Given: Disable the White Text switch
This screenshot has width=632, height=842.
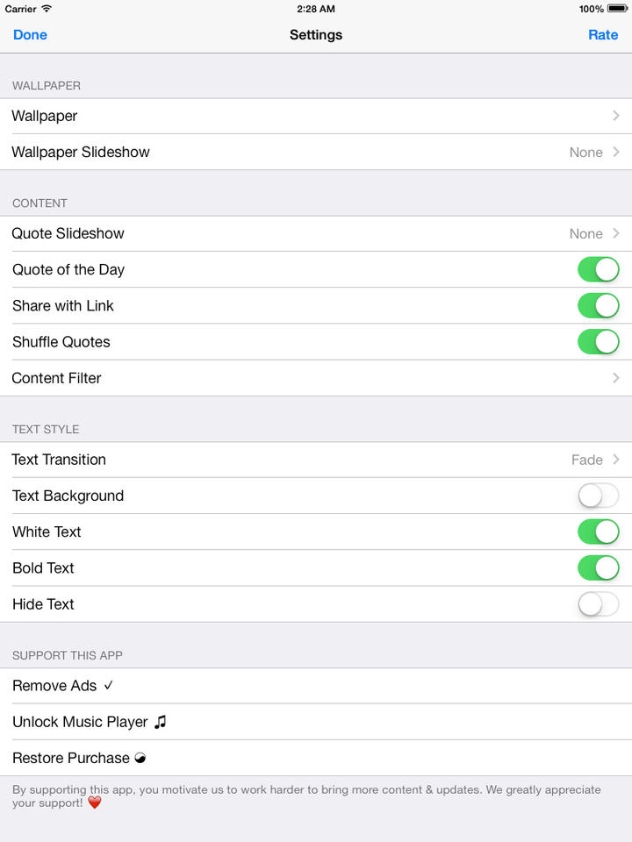Looking at the screenshot, I should pyautogui.click(x=598, y=532).
